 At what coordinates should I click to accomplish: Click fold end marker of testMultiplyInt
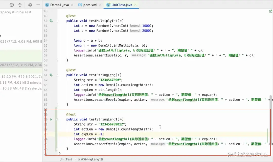57,60
